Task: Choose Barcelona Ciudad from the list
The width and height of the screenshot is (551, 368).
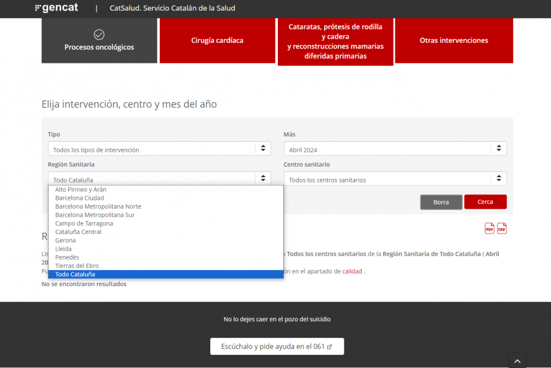Action: 80,198
